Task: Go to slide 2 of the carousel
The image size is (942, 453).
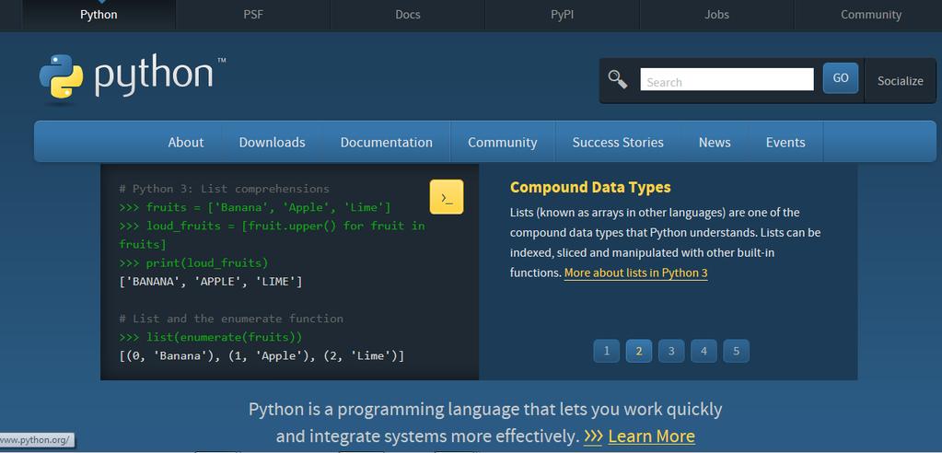Action: [639, 351]
